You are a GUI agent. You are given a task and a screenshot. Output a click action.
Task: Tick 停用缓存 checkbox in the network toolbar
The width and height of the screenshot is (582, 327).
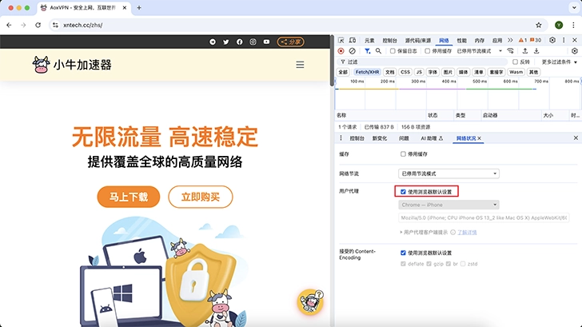click(427, 51)
